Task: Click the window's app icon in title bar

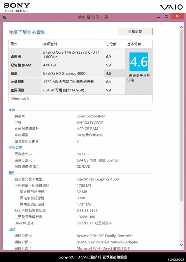Action: tap(5, 17)
